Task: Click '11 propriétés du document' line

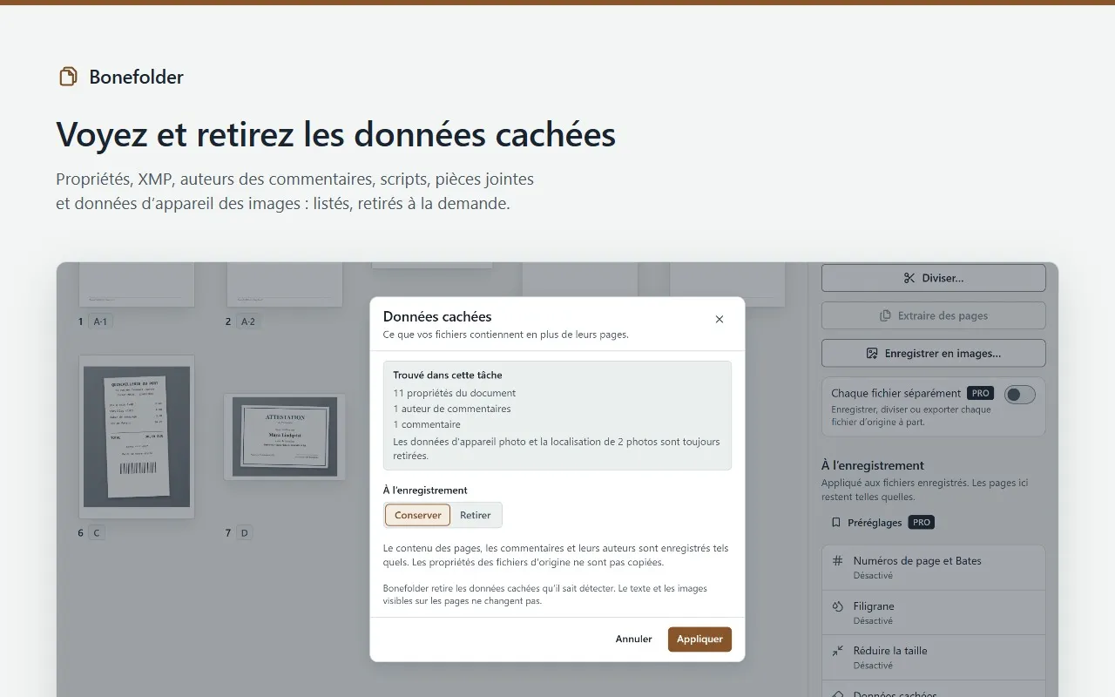Action: point(454,393)
